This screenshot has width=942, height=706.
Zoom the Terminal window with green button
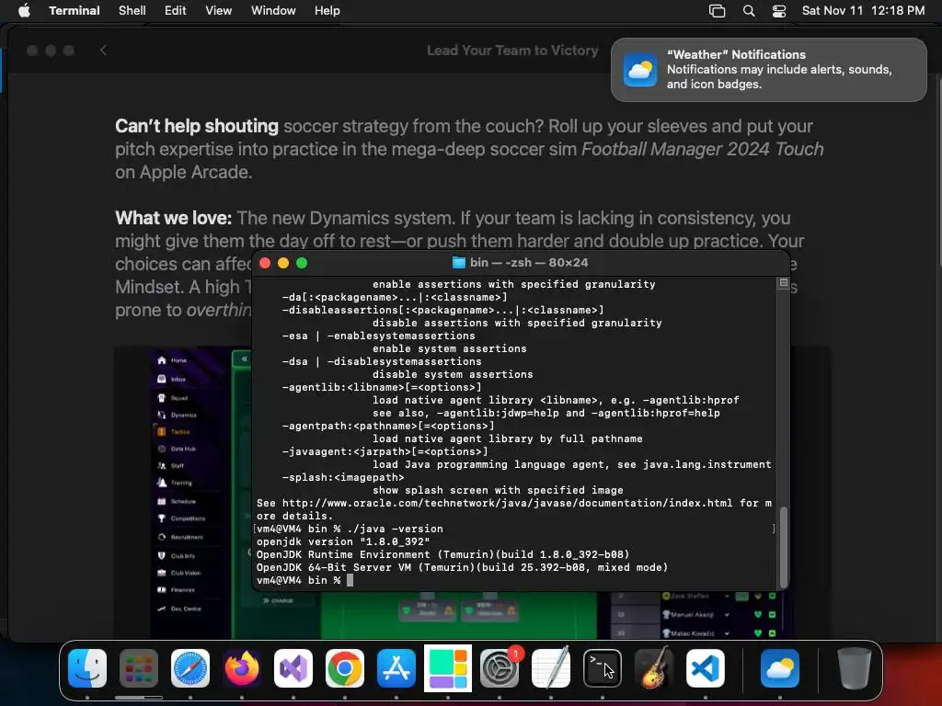coord(302,263)
